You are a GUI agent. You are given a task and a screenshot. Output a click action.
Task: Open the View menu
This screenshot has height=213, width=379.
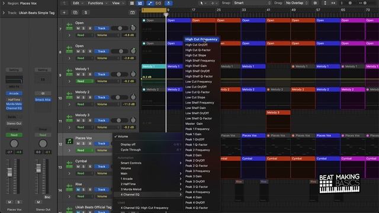118,3
